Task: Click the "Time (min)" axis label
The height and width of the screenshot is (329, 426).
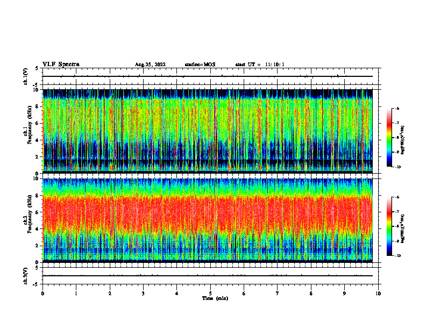Action: click(215, 298)
